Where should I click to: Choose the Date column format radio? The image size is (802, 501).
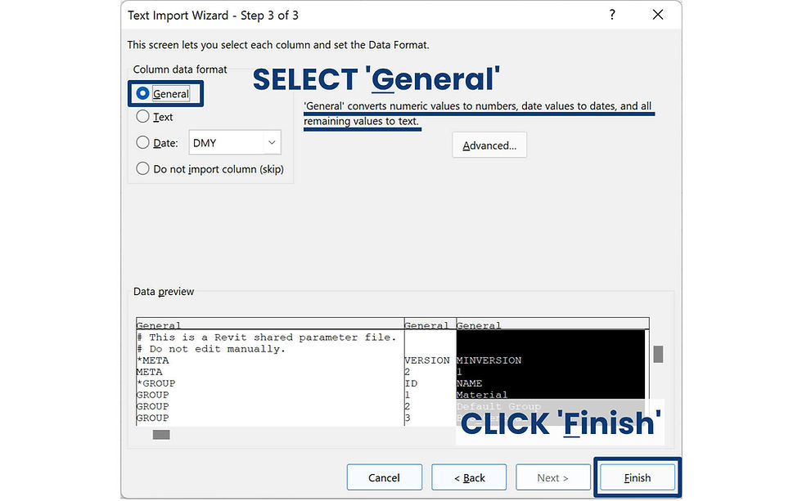[x=142, y=142]
